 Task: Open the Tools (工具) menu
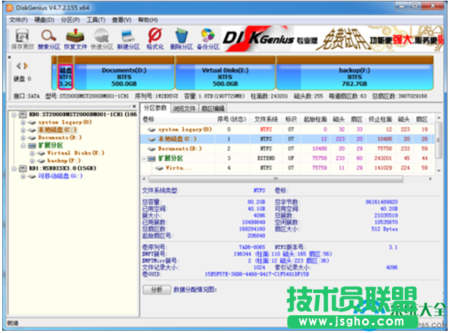[96, 20]
